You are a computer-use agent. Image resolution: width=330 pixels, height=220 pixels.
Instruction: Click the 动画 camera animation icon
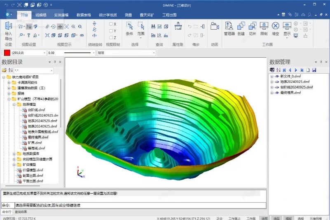click(x=214, y=27)
